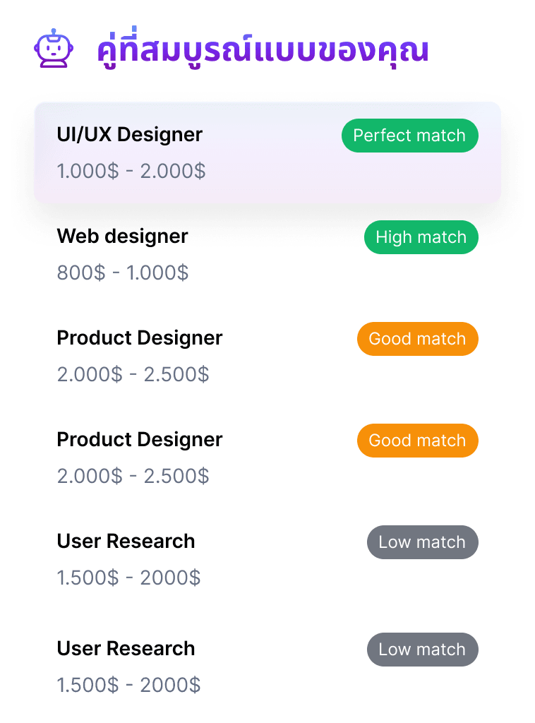The height and width of the screenshot is (723, 535).
Task: Select first 2.000$ - 2.500$ salary text
Action: (133, 374)
